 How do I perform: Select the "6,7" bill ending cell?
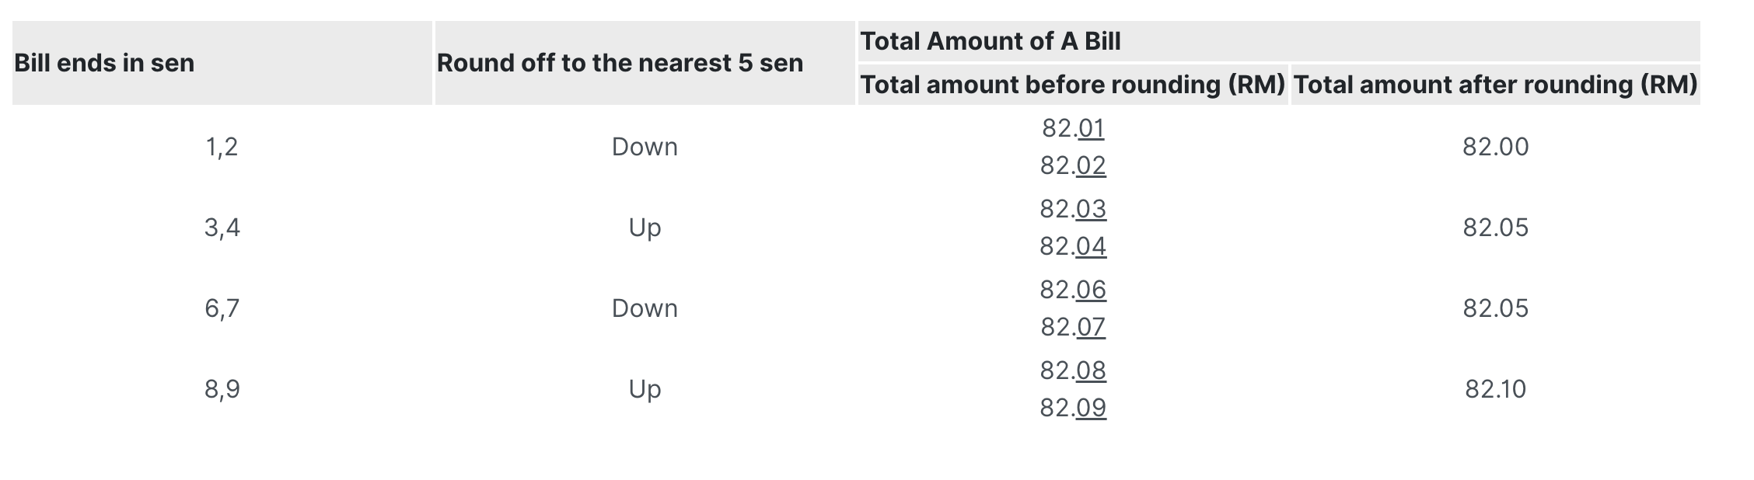pos(222,308)
